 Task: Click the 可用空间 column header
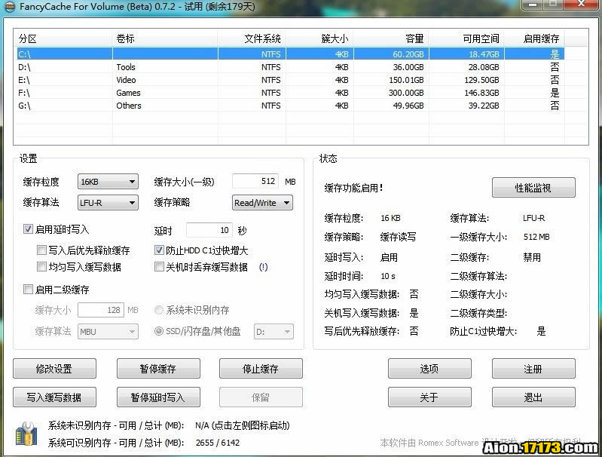[466, 38]
